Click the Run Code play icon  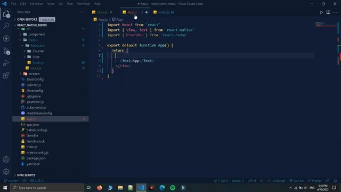point(321,12)
